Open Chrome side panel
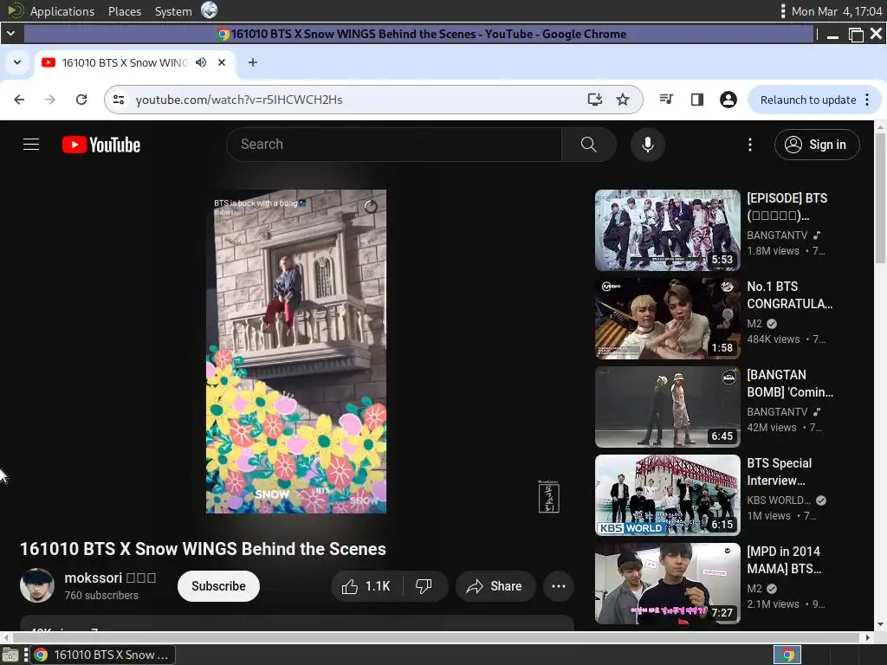 [x=697, y=100]
